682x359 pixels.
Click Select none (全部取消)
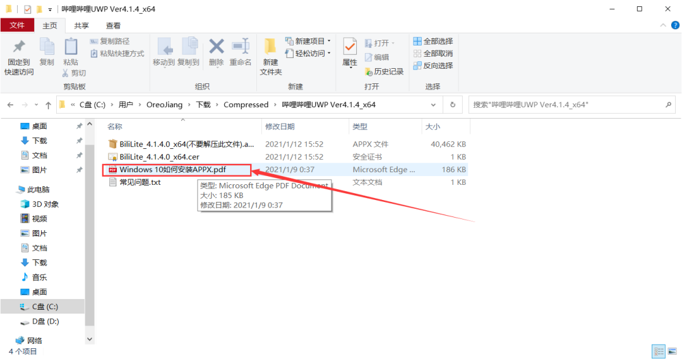(x=433, y=54)
